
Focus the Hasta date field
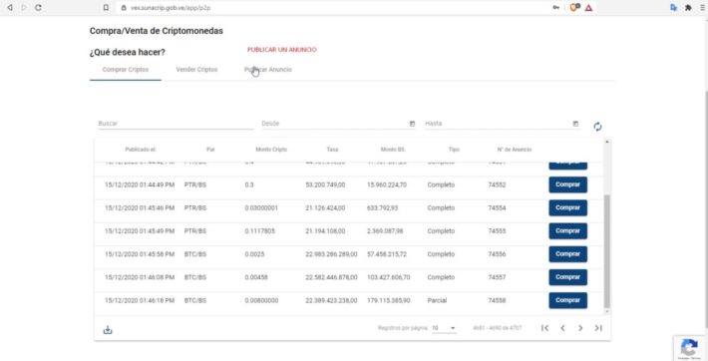pos(498,124)
